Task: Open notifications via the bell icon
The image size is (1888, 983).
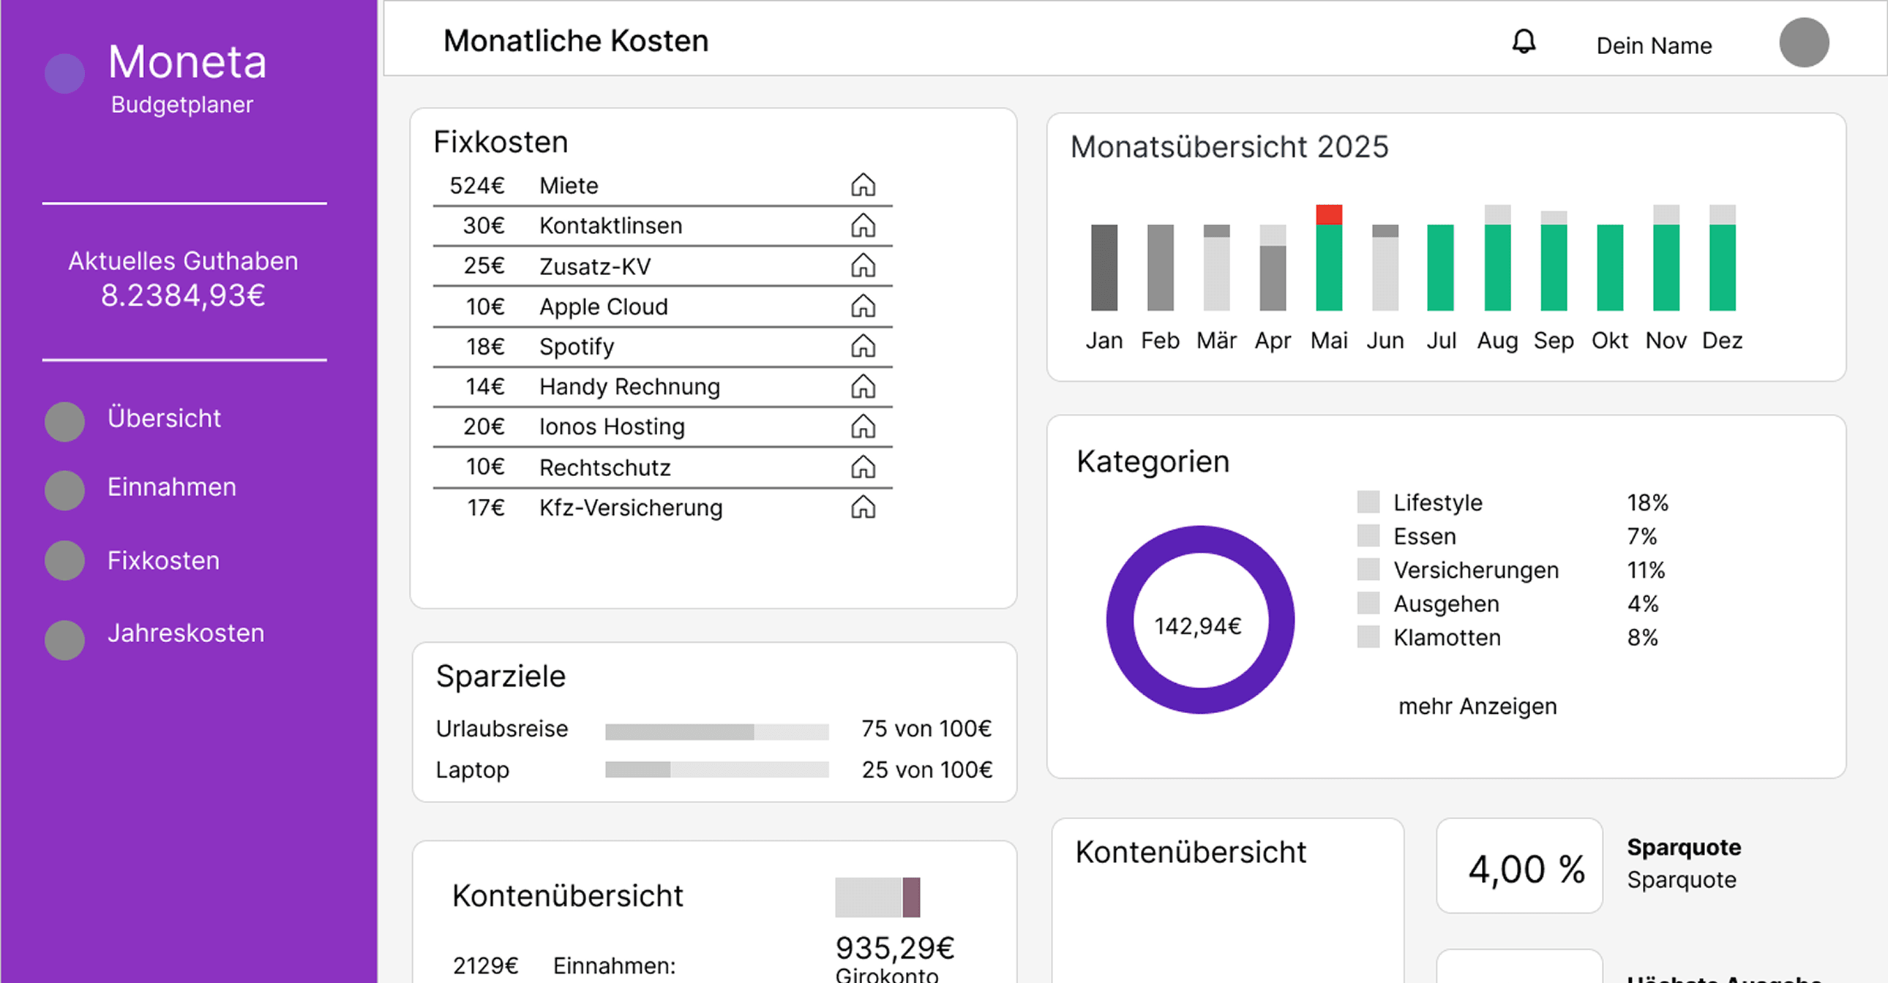Action: click(1524, 42)
